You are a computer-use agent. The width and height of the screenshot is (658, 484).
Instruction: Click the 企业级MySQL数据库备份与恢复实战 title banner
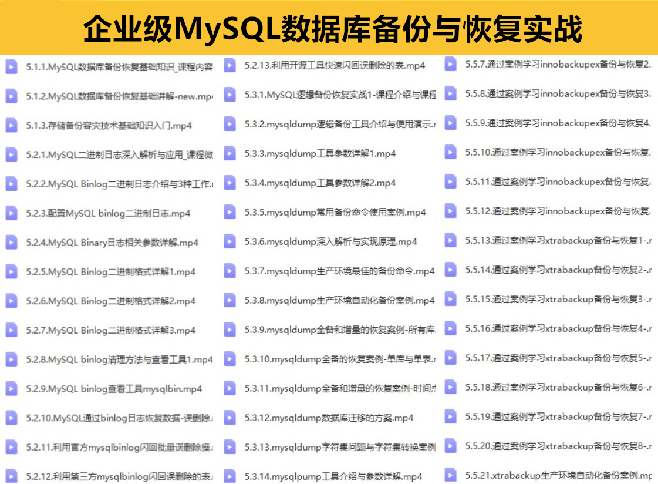(329, 28)
